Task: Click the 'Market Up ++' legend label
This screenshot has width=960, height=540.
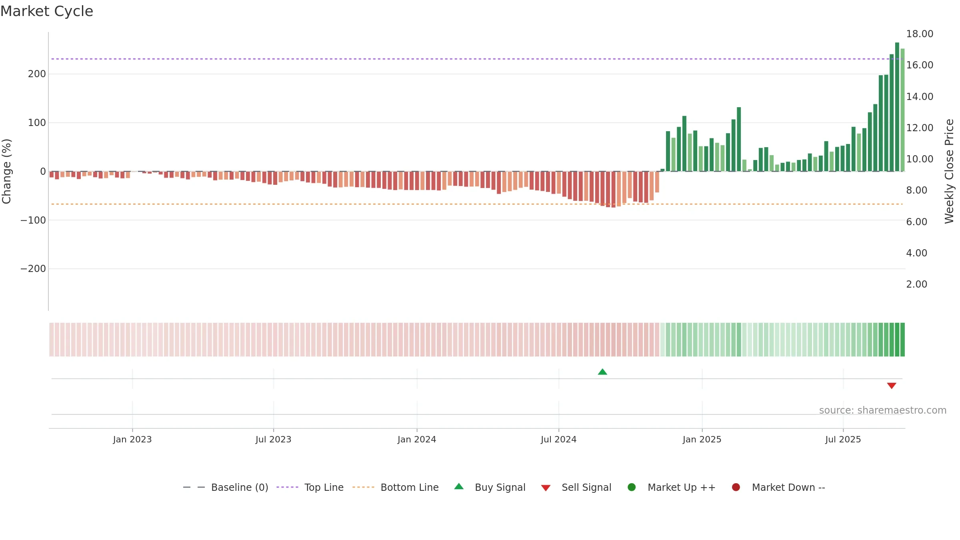Action: click(682, 488)
